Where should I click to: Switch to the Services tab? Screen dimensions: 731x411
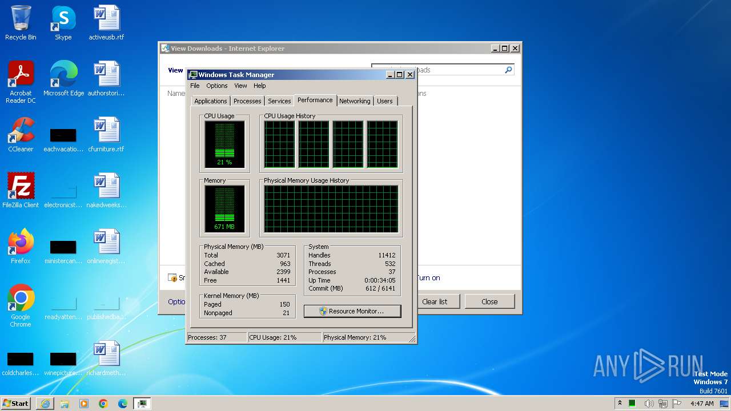[x=279, y=101]
